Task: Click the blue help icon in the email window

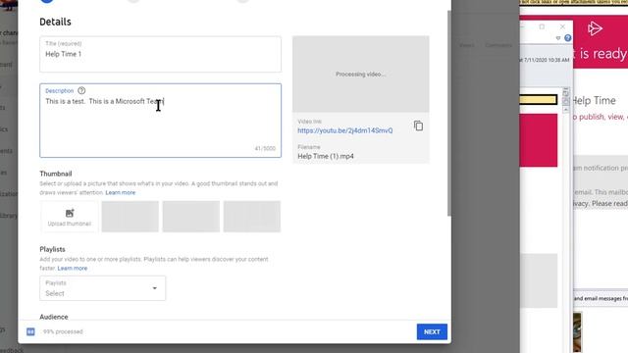Action: click(568, 38)
